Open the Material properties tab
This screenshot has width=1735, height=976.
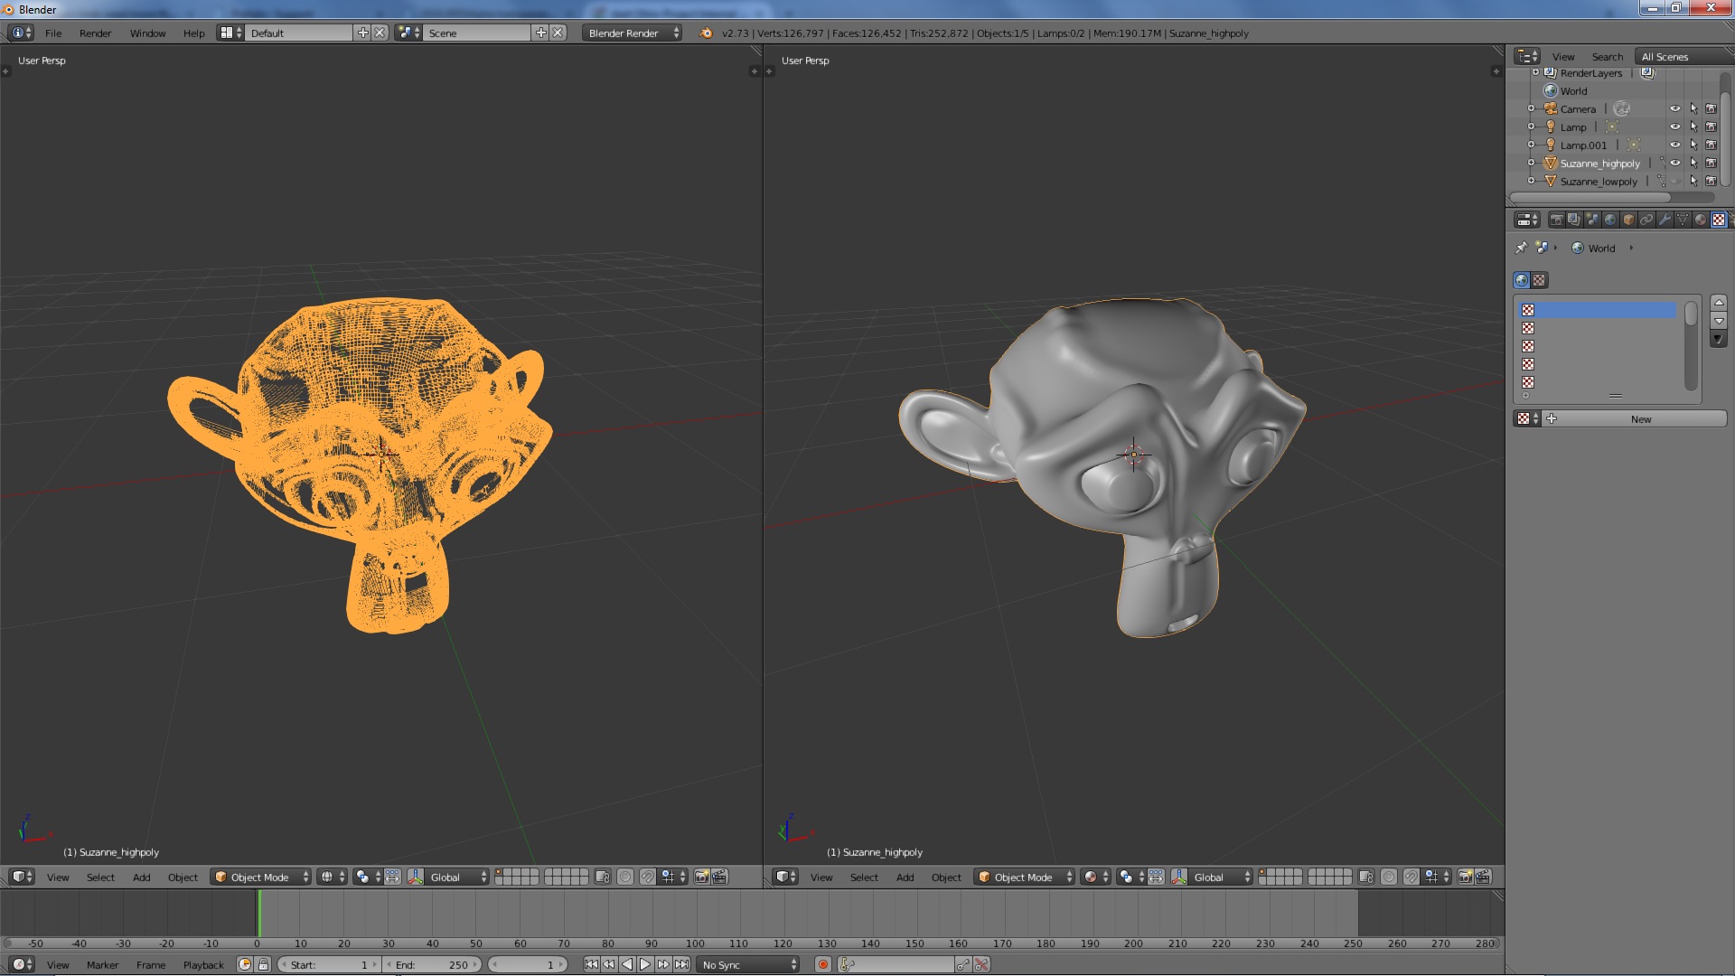click(x=1701, y=220)
